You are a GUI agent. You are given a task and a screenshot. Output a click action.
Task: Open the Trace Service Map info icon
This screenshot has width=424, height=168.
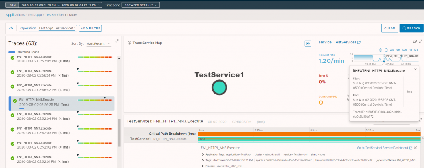130,43
